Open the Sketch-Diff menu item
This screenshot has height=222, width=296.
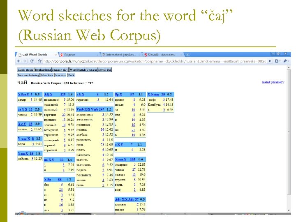click(105, 69)
